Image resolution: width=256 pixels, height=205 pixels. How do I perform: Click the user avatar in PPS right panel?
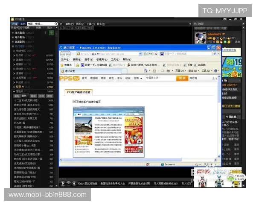[x=201, y=38]
